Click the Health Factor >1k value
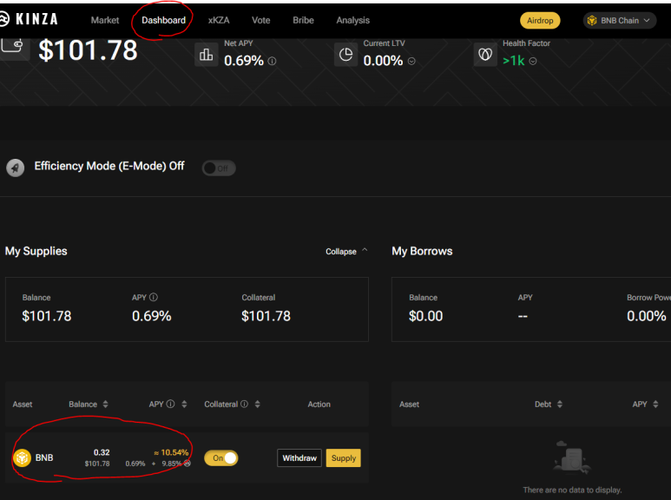 (x=514, y=61)
